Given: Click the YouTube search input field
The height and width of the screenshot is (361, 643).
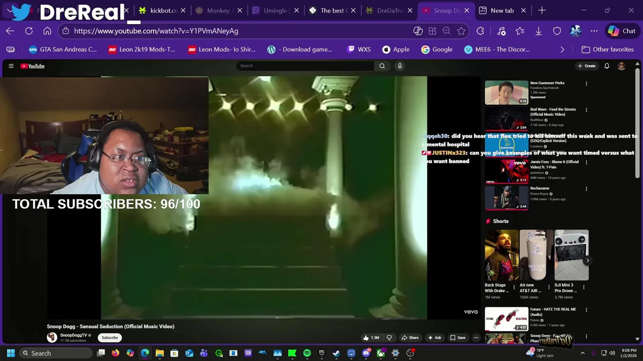Looking at the screenshot, I should coord(305,66).
